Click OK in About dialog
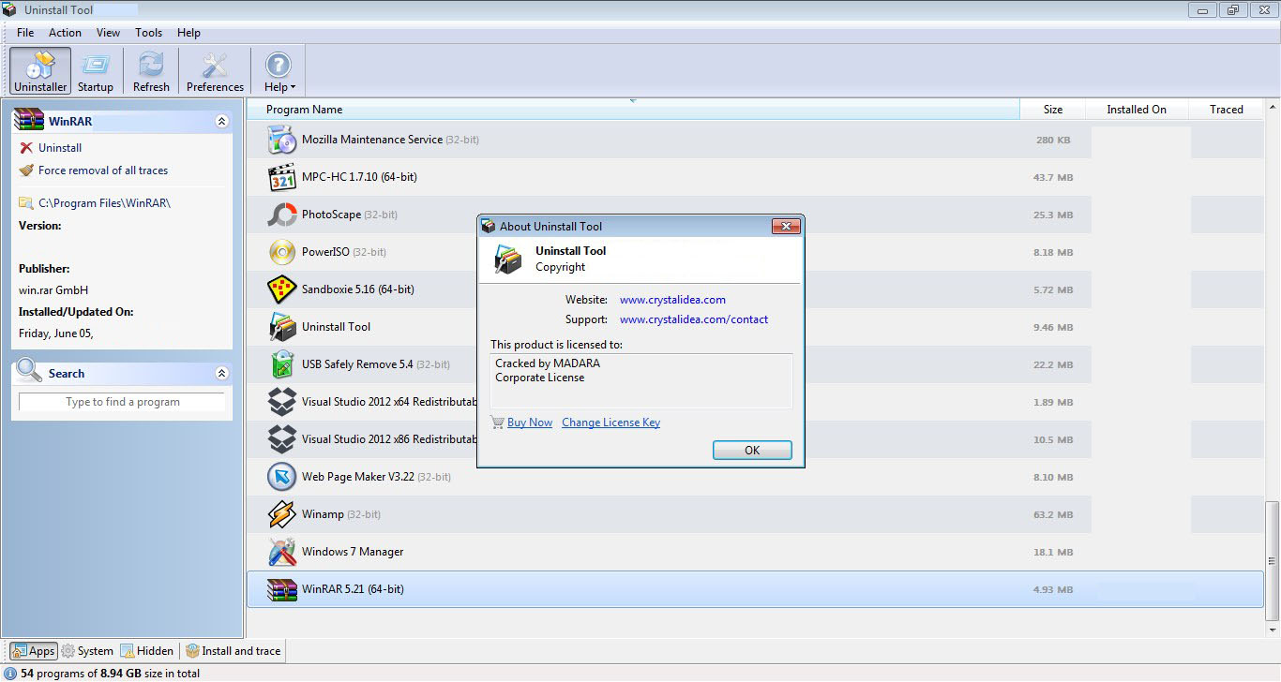This screenshot has height=682, width=1281. (752, 451)
